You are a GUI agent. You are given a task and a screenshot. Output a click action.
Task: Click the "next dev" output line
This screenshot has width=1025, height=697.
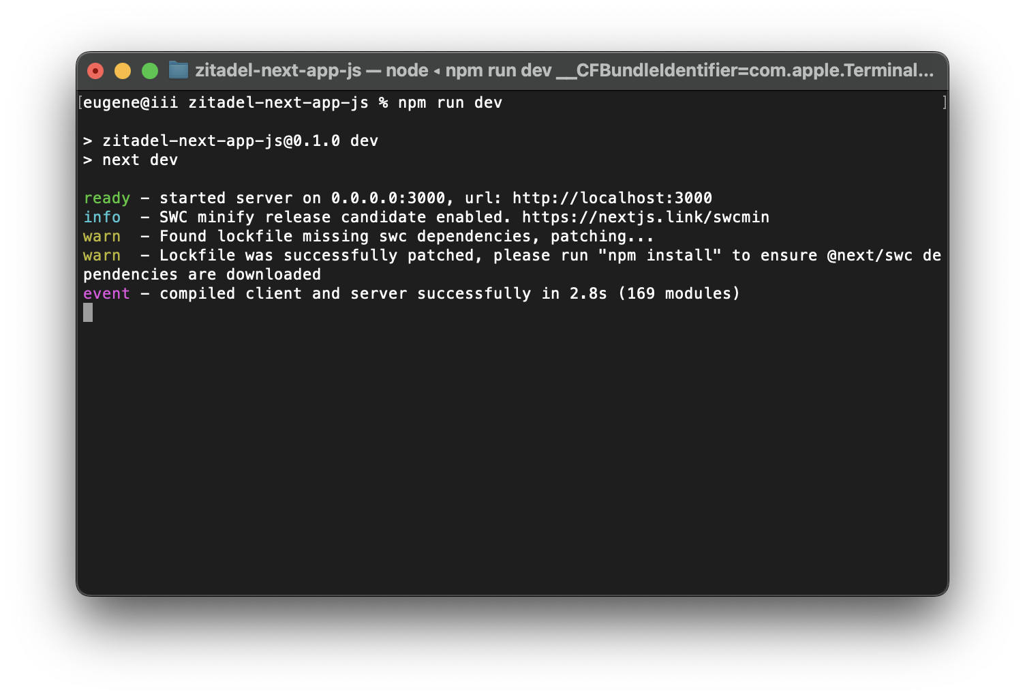point(140,160)
